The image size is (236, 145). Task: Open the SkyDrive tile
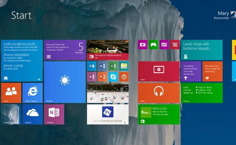(32, 114)
